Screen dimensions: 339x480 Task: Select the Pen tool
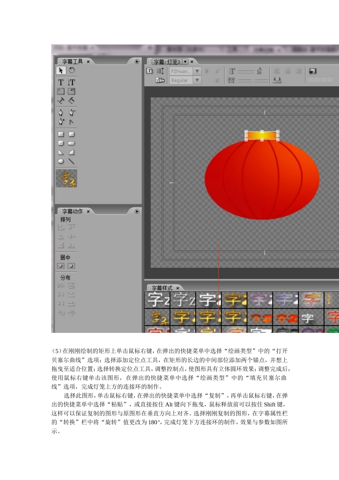[x=61, y=113]
